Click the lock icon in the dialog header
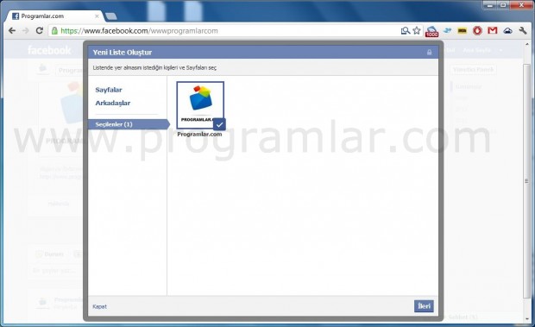 tap(429, 52)
